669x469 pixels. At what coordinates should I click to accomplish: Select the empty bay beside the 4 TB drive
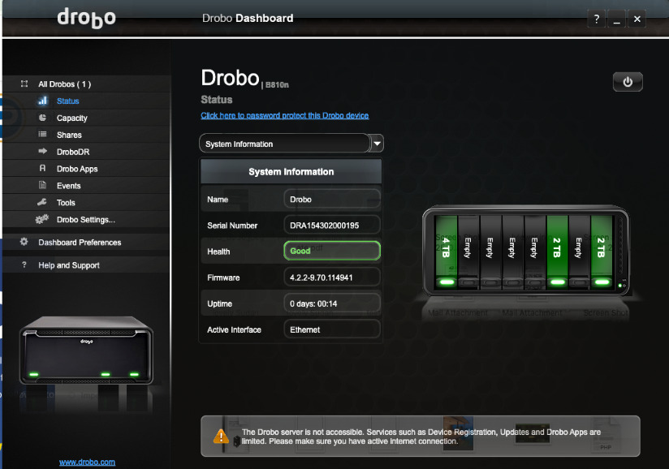[468, 252]
